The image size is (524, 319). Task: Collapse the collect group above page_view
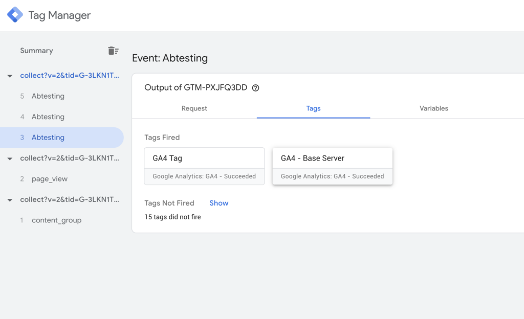[x=10, y=158]
